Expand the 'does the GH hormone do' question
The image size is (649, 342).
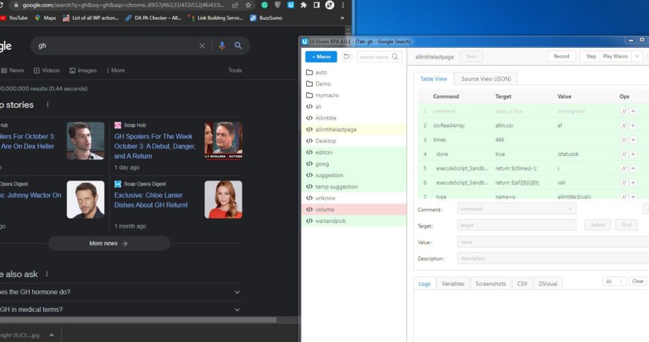tap(237, 292)
